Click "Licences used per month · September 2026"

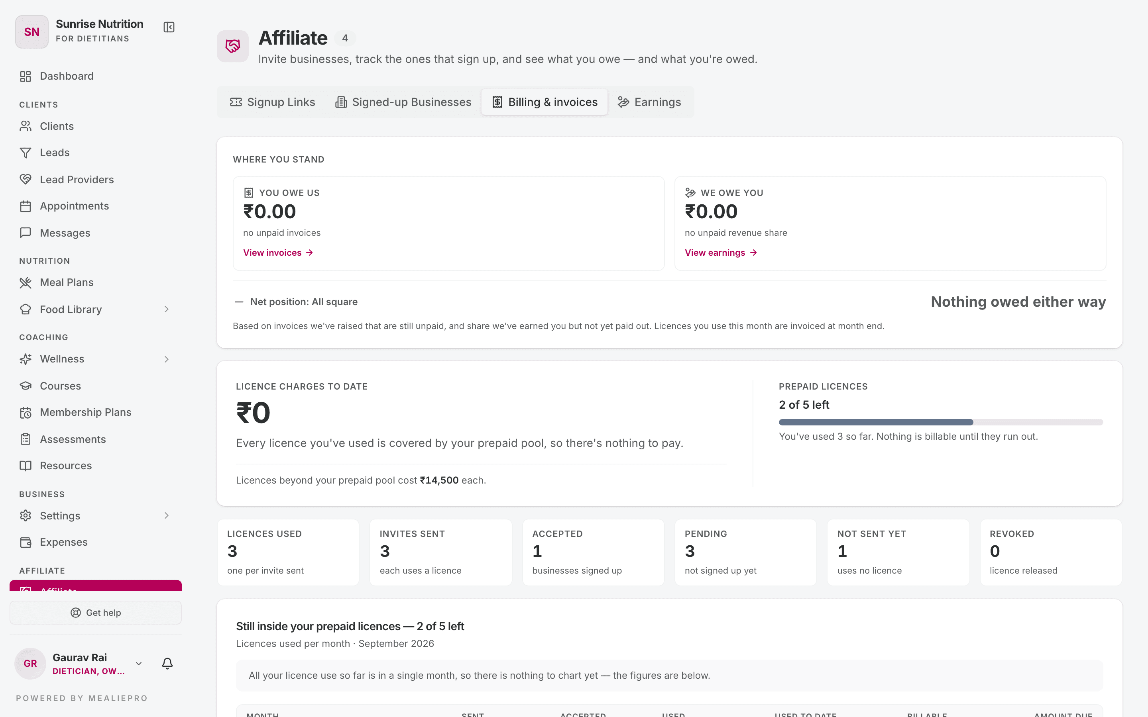point(335,643)
